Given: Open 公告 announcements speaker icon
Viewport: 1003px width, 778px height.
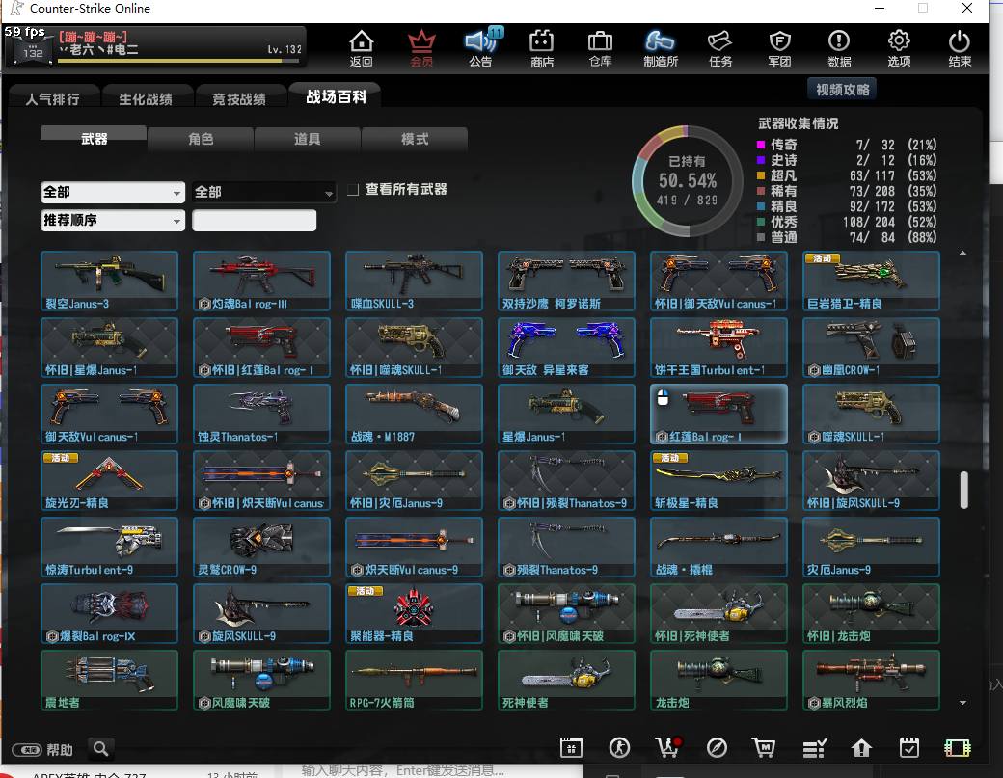Looking at the screenshot, I should coord(481,48).
